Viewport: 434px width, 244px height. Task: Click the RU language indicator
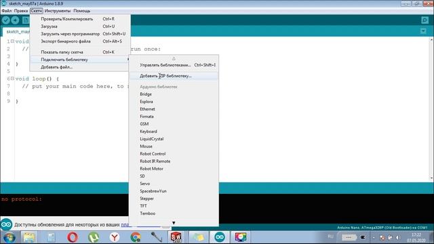click(x=330, y=237)
